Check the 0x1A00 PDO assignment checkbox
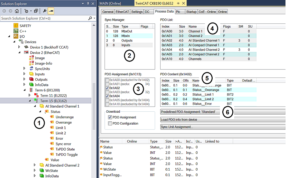This screenshot has width=286, height=178. pyautogui.click(x=107, y=80)
